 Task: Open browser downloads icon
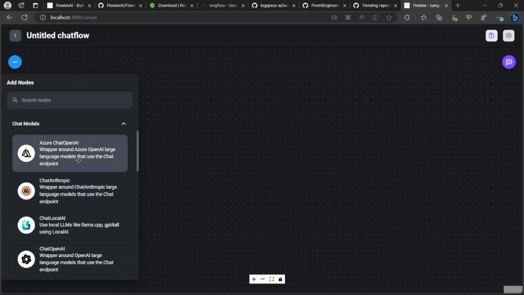point(454,17)
